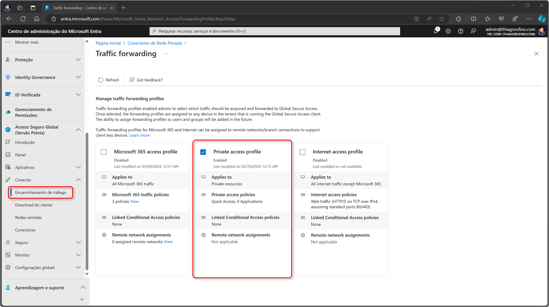Close the Traffic forwarding blade
Viewport: 549px width, 307px height.
pos(536,54)
